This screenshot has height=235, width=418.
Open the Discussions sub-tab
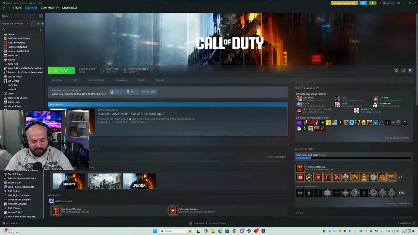pos(121,80)
